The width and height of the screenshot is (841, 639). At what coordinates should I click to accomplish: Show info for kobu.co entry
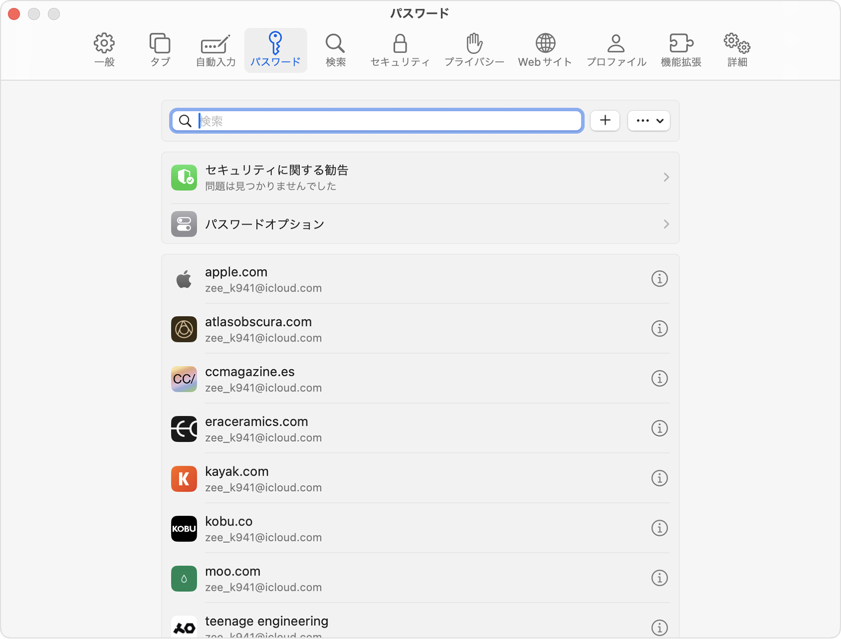(x=659, y=528)
